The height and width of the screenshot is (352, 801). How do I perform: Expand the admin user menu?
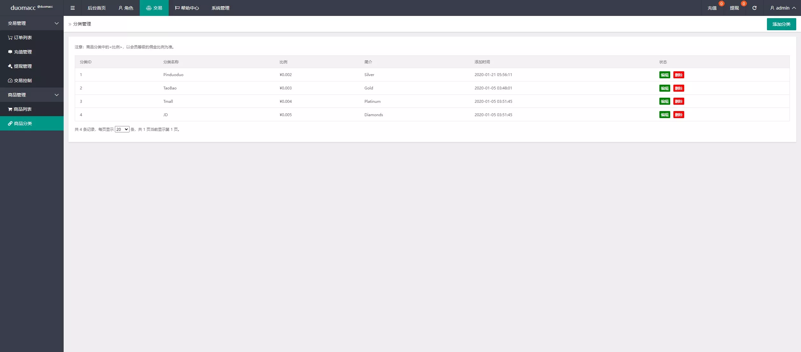coord(783,8)
